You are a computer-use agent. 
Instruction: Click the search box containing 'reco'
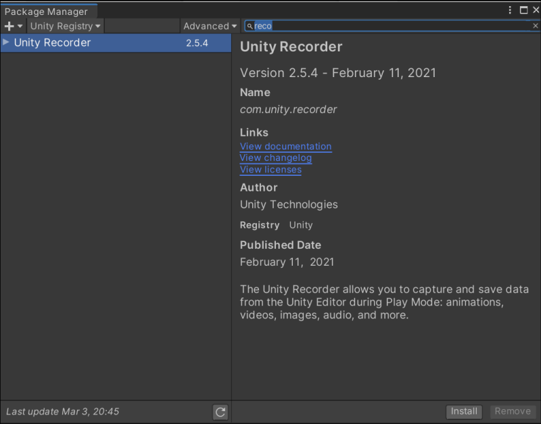point(392,26)
